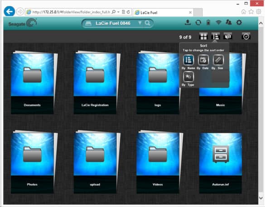The height and width of the screenshot is (207, 265).
Task: Click the compatibility view icon in address bar
Action: click(124, 12)
